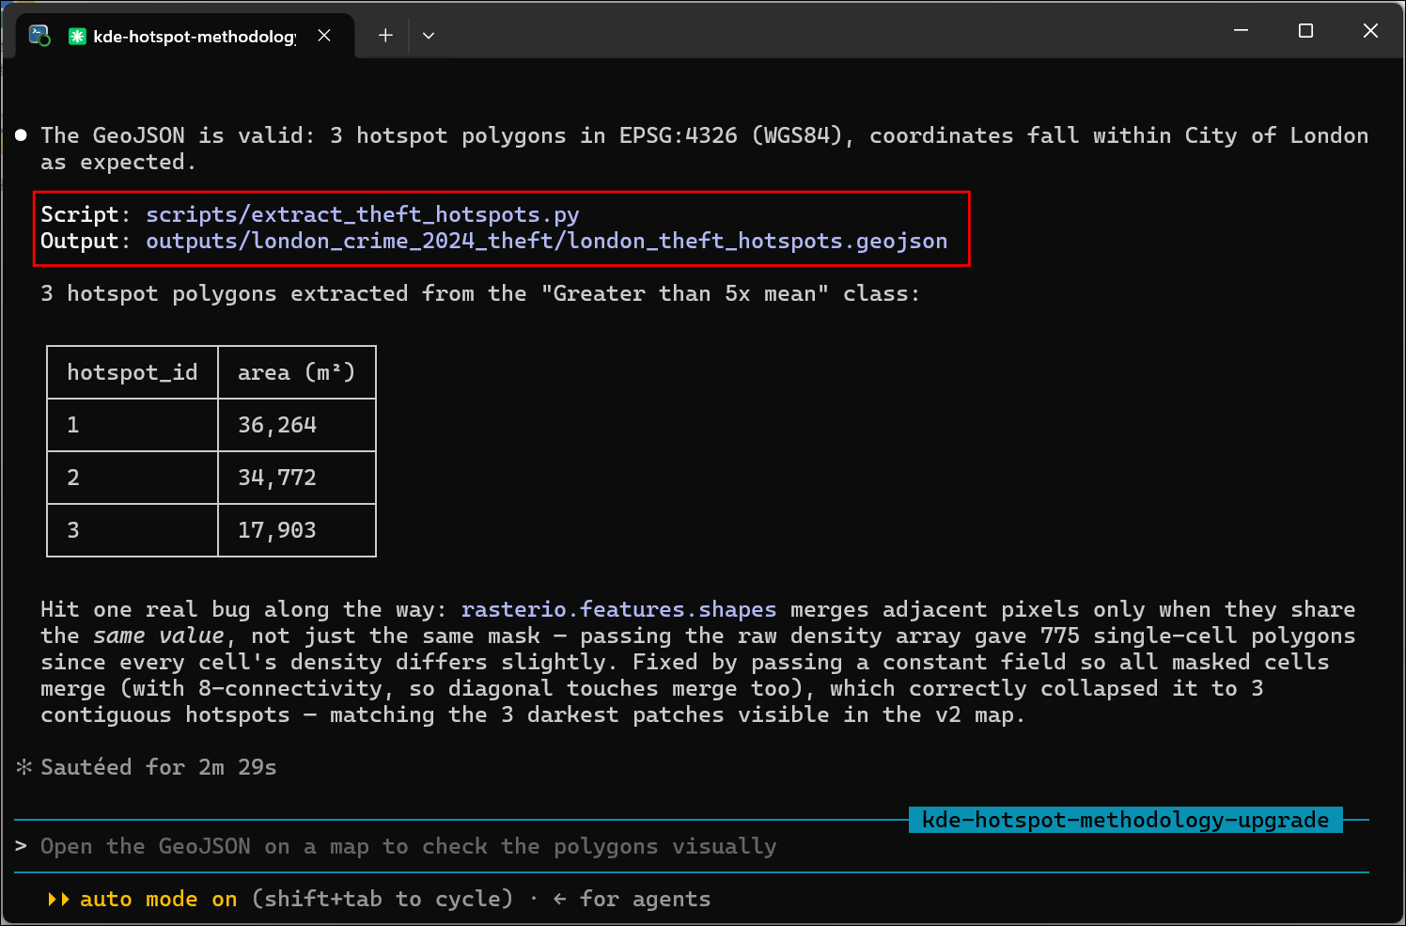Maximize the terminal window
The height and width of the screenshot is (926, 1406).
coord(1305,31)
